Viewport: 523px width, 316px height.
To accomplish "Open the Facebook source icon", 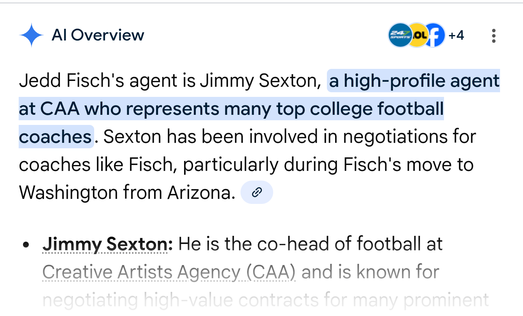I will click(x=435, y=35).
